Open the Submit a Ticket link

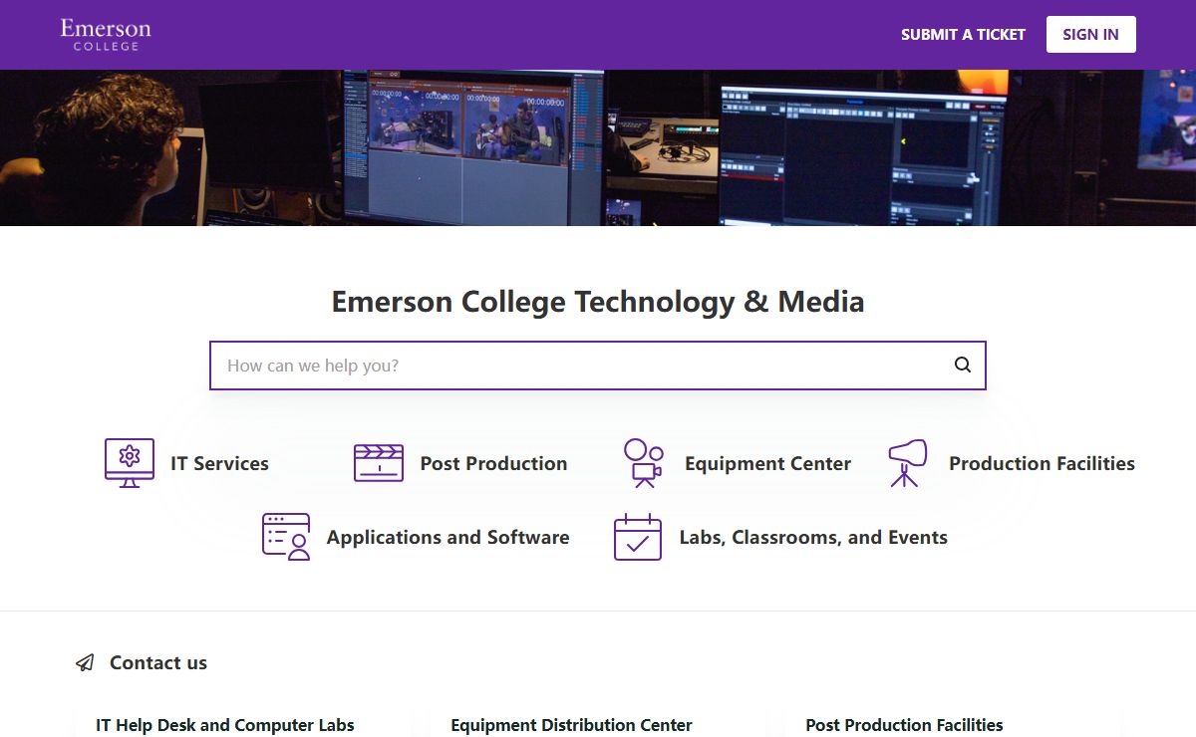[963, 35]
